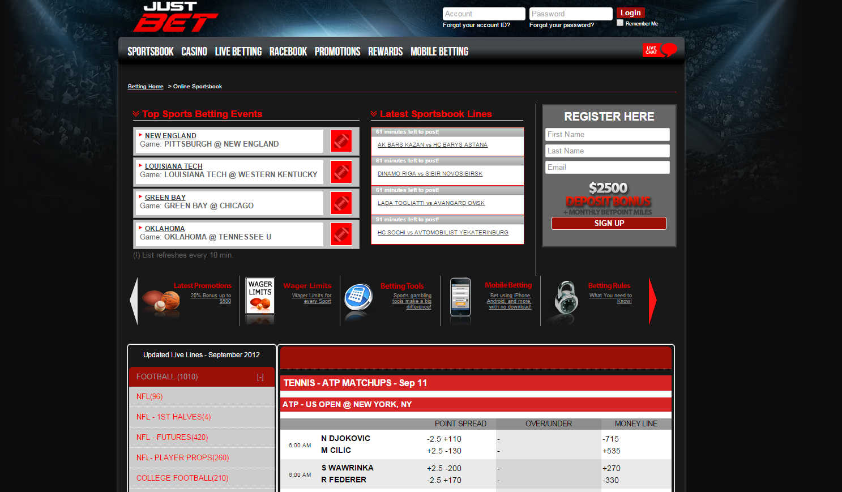
Task: Click the LOUISIANA TECH team link
Action: pyautogui.click(x=173, y=166)
